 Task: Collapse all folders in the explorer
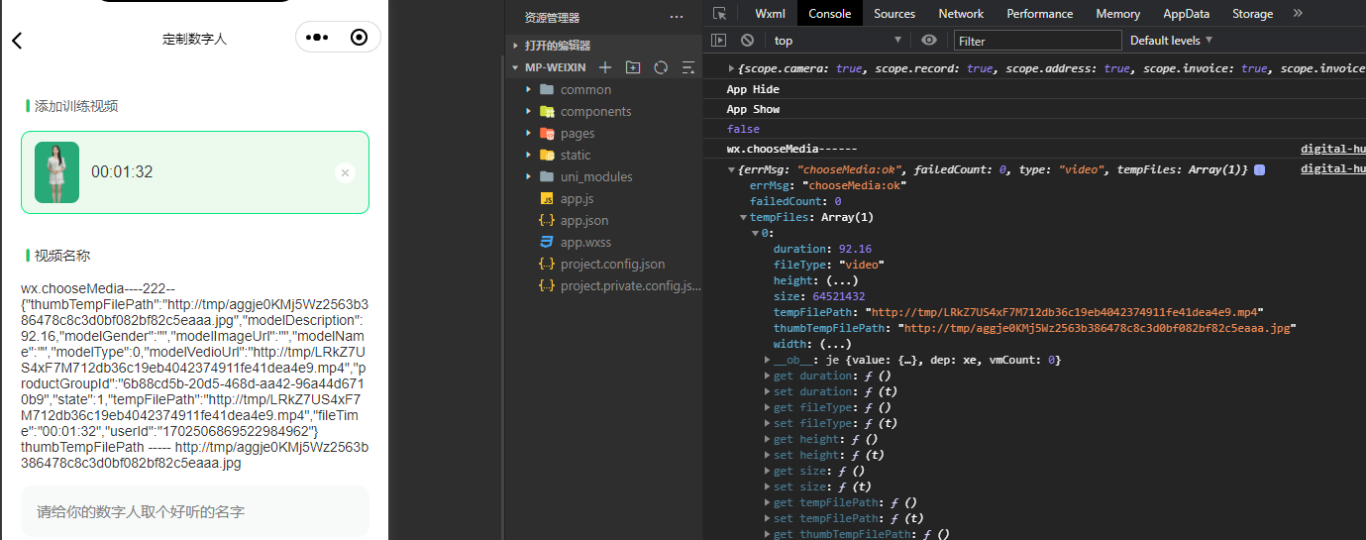click(688, 67)
